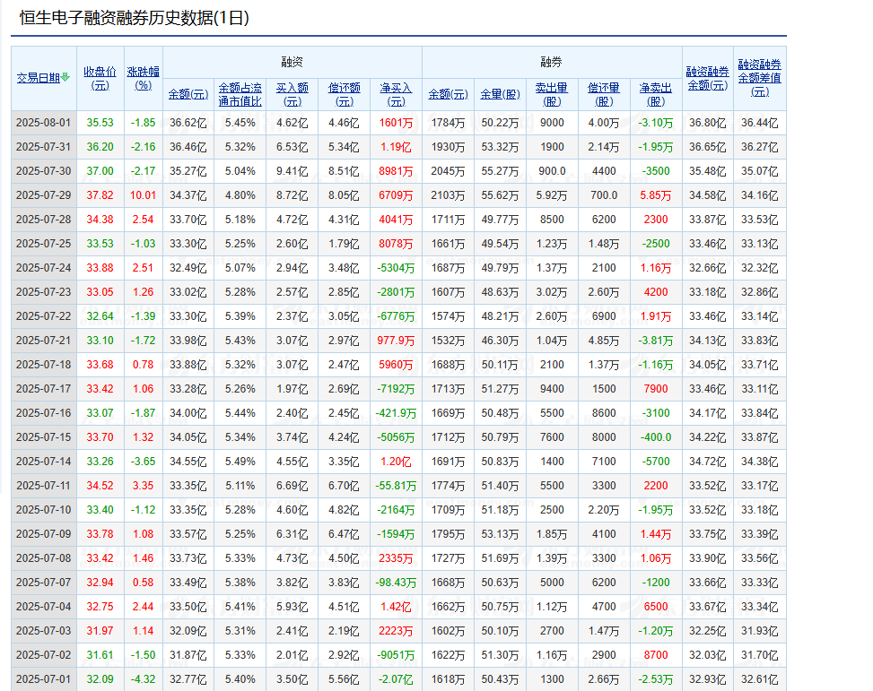The width and height of the screenshot is (873, 691).
Task: Select date cell 2025-07-16
Action: [44, 413]
